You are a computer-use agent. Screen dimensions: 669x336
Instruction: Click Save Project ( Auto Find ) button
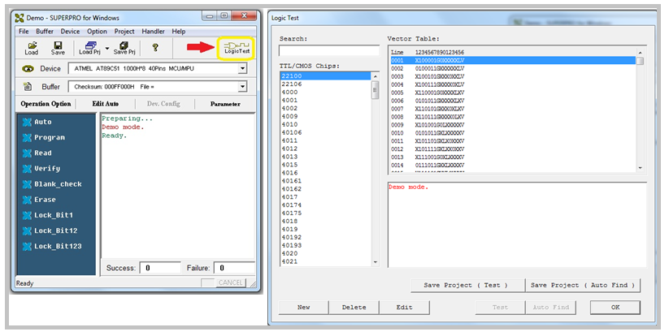click(583, 285)
